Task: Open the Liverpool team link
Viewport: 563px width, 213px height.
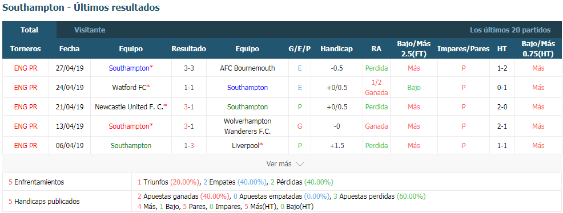Action: (247, 145)
